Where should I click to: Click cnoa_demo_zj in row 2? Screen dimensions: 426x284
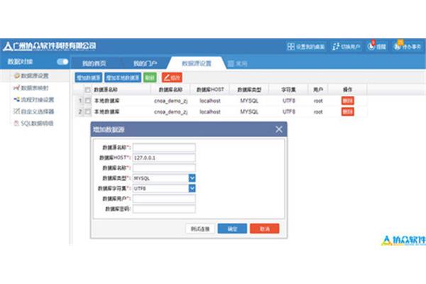(170, 111)
